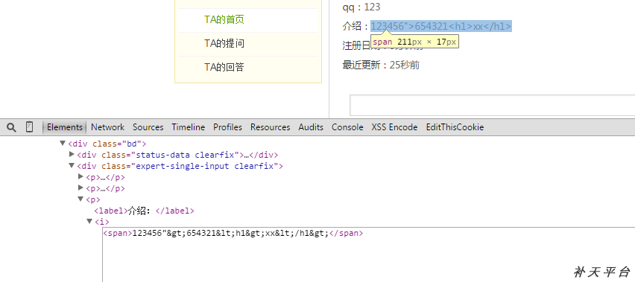Expand the status-data clearfix div node
Viewport: 635px width, 282px height.
click(x=72, y=154)
